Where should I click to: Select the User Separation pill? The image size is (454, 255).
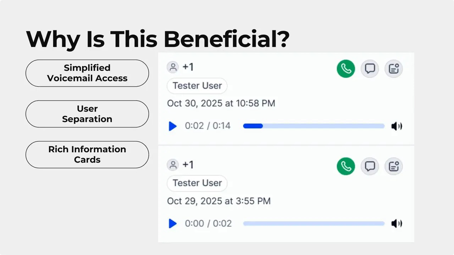click(x=87, y=114)
